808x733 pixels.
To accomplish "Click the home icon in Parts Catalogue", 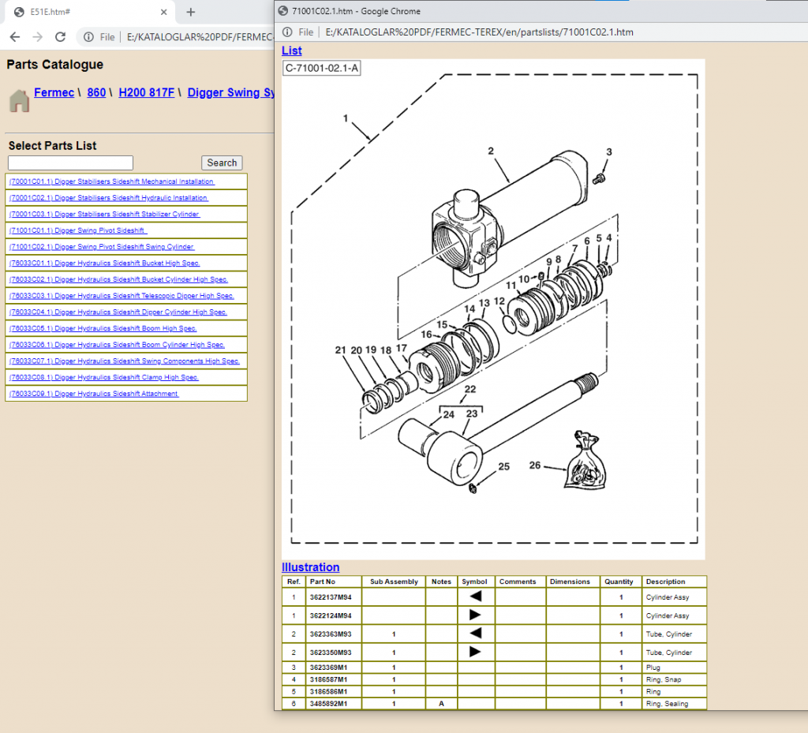I will (x=17, y=100).
